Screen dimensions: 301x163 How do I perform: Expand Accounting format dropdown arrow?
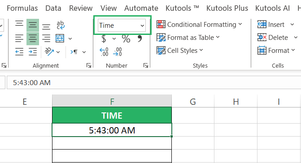[114, 39]
